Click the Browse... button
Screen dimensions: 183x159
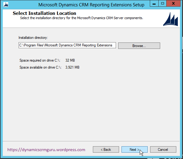[x=139, y=46]
